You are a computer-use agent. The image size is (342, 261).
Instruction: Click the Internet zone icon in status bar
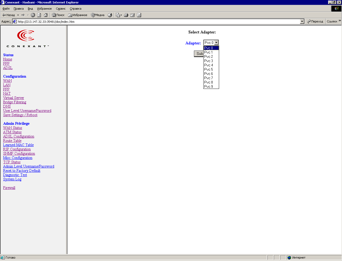click(289, 258)
